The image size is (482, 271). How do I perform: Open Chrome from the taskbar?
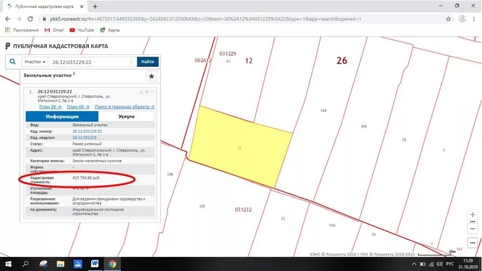coord(112,264)
